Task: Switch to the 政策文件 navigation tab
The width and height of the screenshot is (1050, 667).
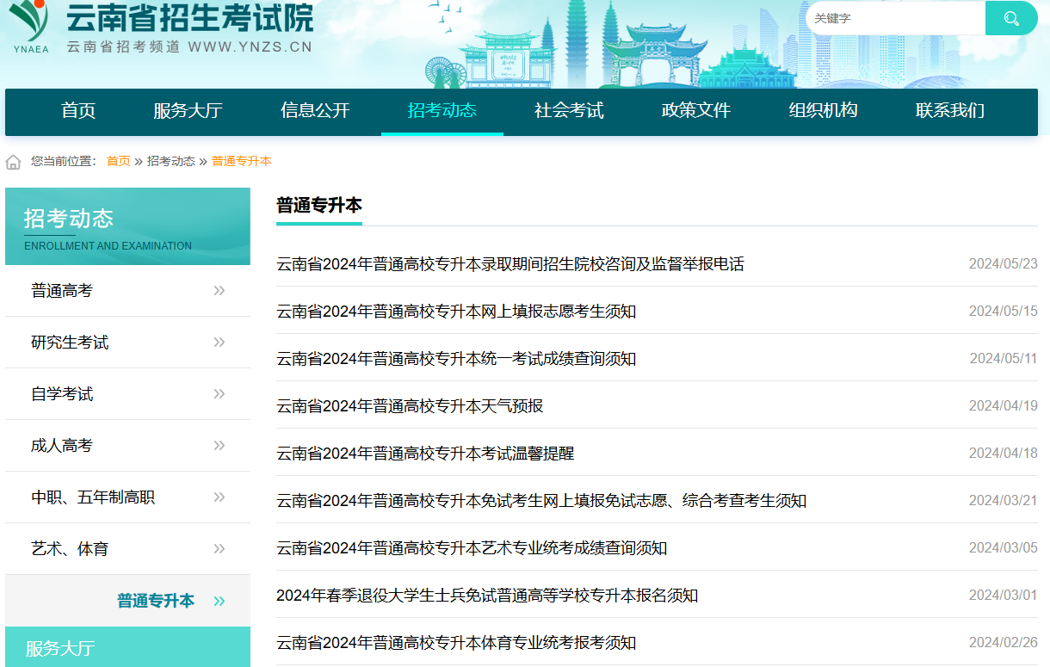Action: click(695, 111)
